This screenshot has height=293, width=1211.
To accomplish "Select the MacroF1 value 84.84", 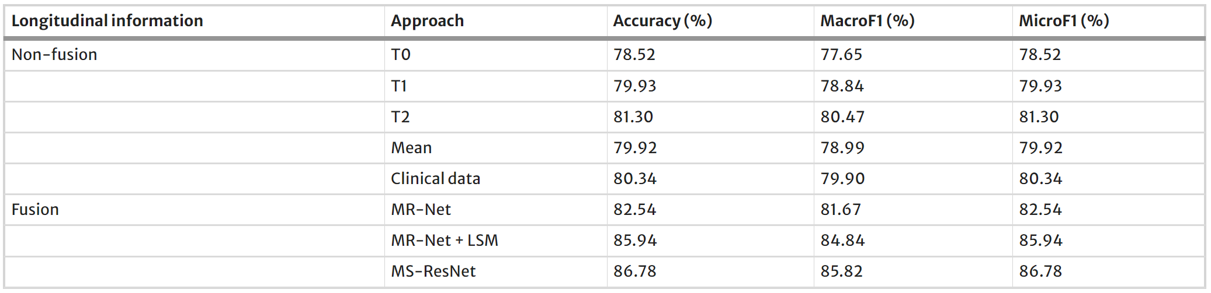I will 842,241.
